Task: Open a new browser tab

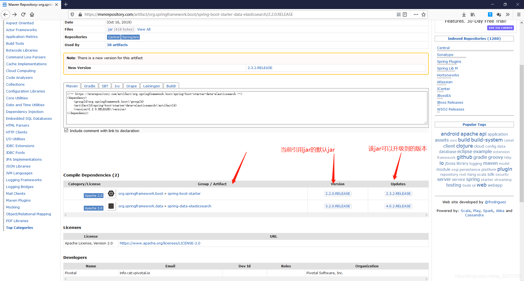Action: click(x=66, y=4)
